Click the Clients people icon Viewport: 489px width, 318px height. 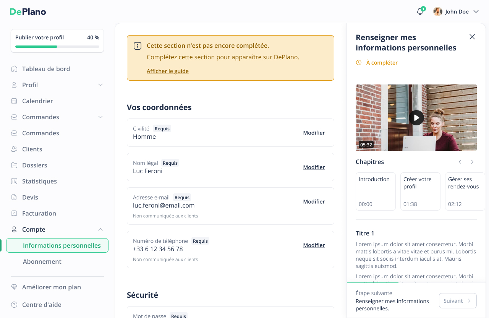coord(14,149)
